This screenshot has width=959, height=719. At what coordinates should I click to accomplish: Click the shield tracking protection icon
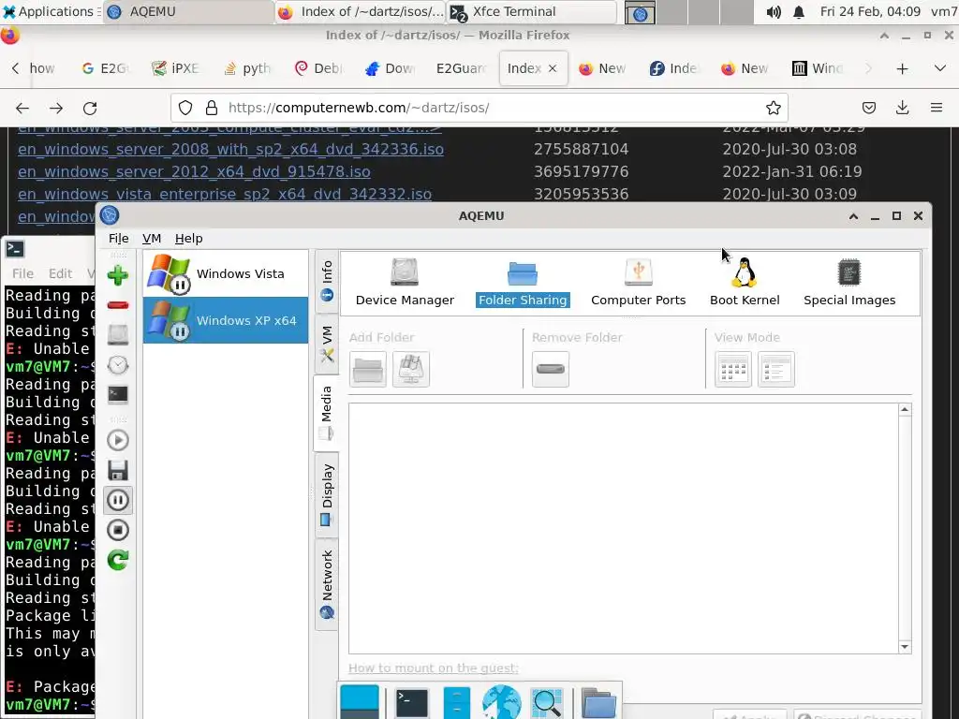[x=185, y=109]
